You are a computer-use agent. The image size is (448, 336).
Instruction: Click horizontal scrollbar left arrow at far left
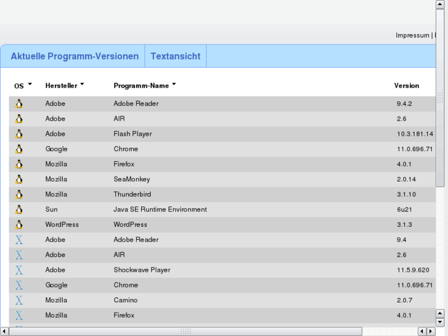pyautogui.click(x=4, y=332)
